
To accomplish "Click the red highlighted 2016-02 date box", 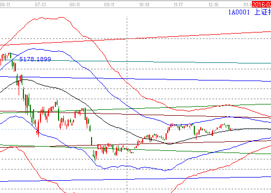I will coord(261,5).
